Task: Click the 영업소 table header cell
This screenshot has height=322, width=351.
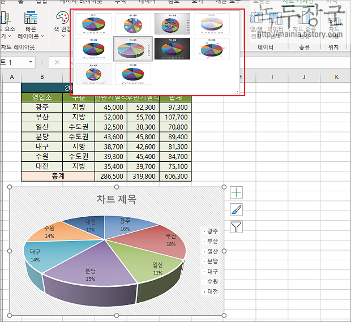Action: pos(42,97)
